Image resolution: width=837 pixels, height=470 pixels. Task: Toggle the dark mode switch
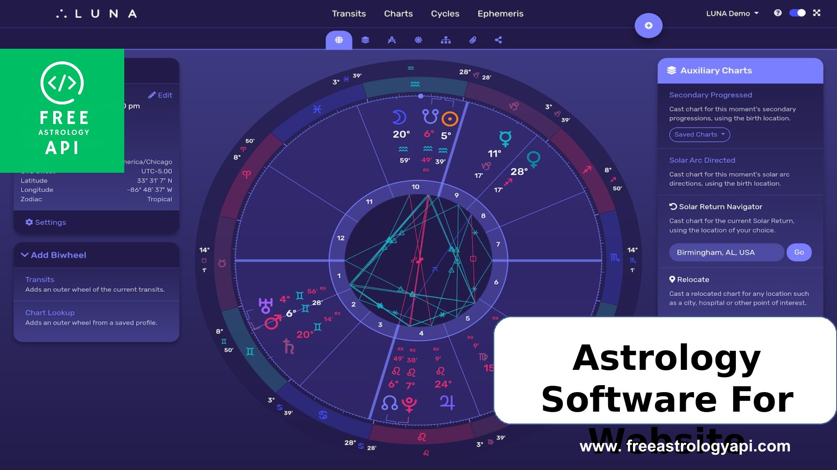point(797,13)
